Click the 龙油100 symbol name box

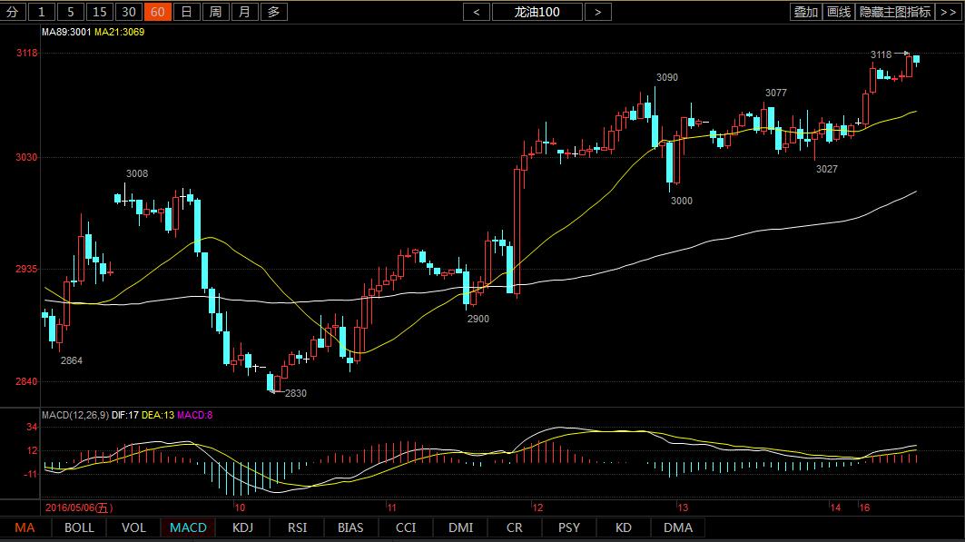537,12
